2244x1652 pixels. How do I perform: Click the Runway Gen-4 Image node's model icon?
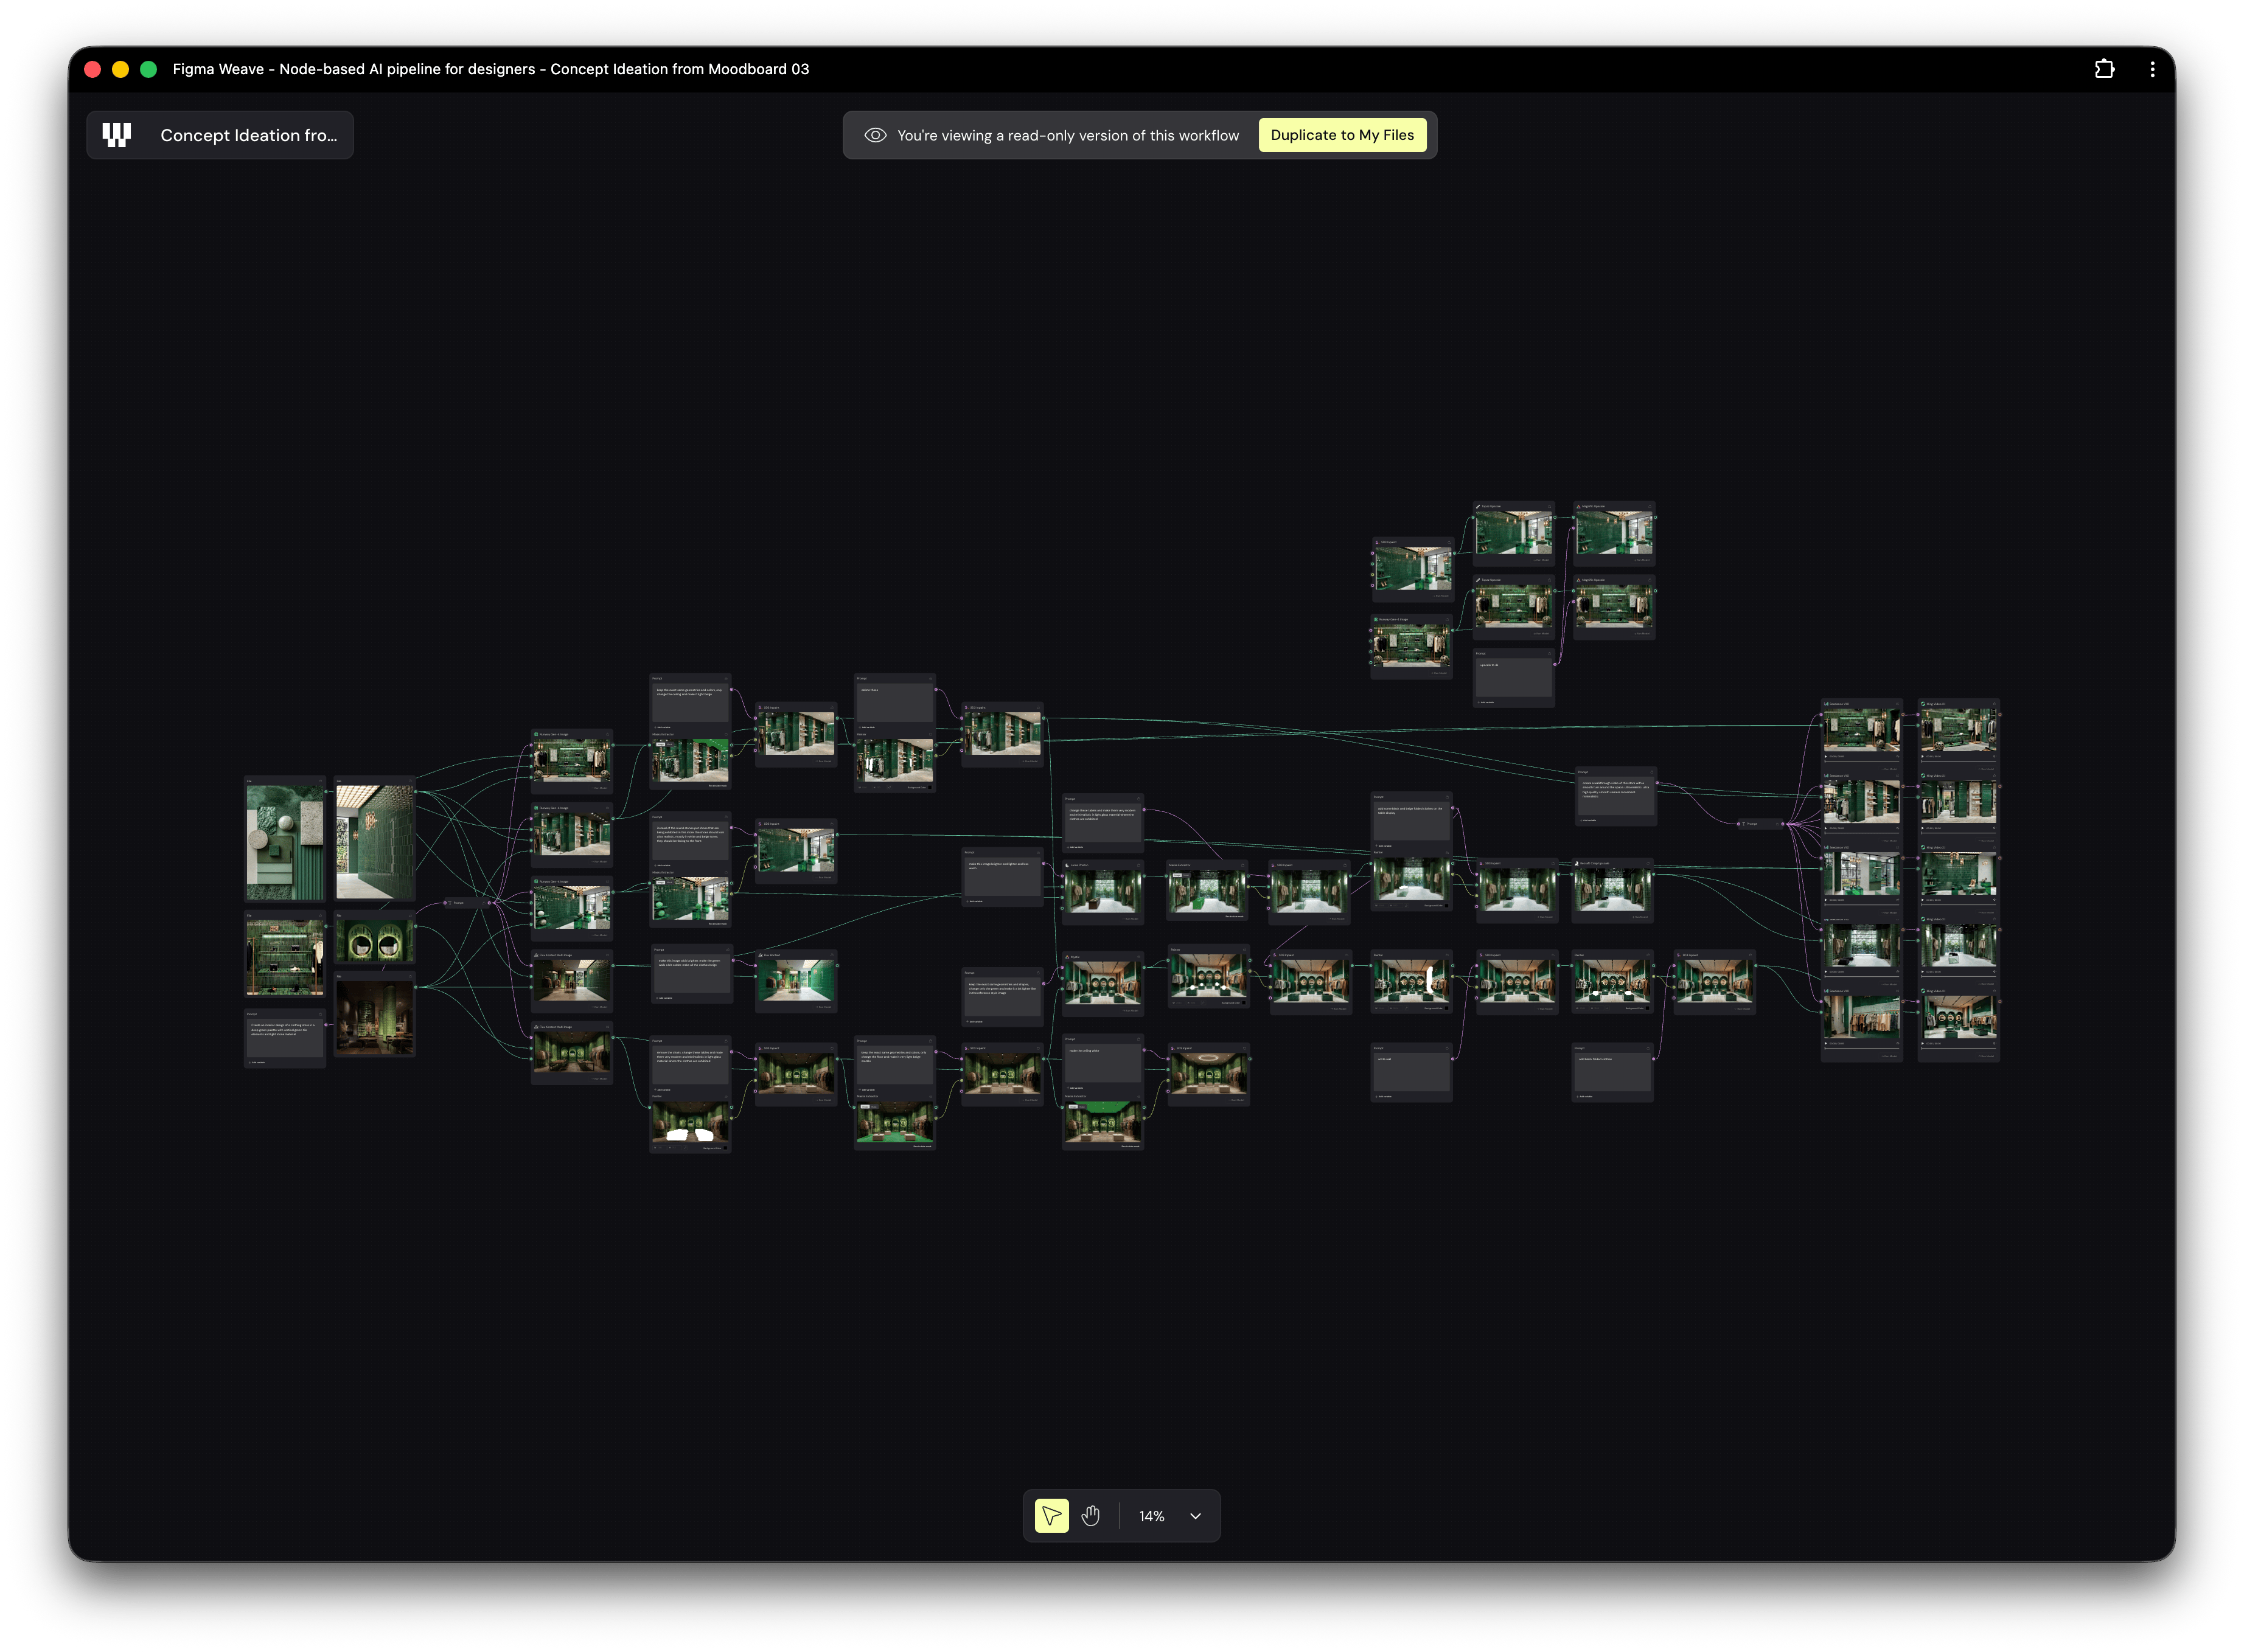click(537, 735)
